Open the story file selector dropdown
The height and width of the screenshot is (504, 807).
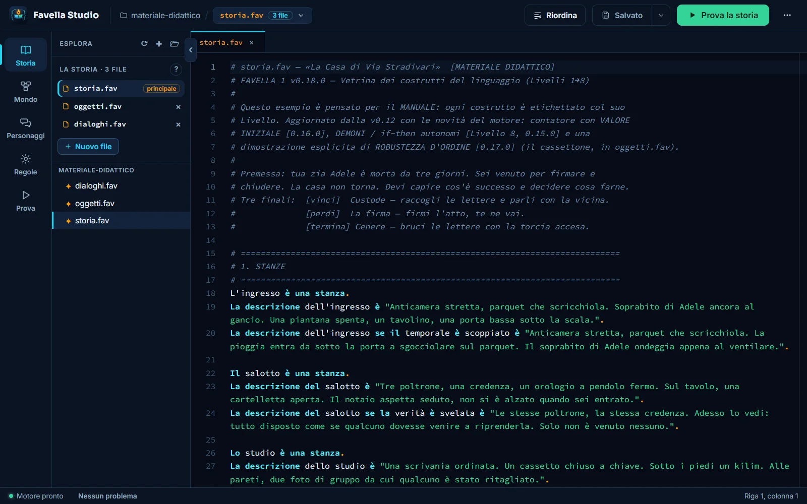262,16
